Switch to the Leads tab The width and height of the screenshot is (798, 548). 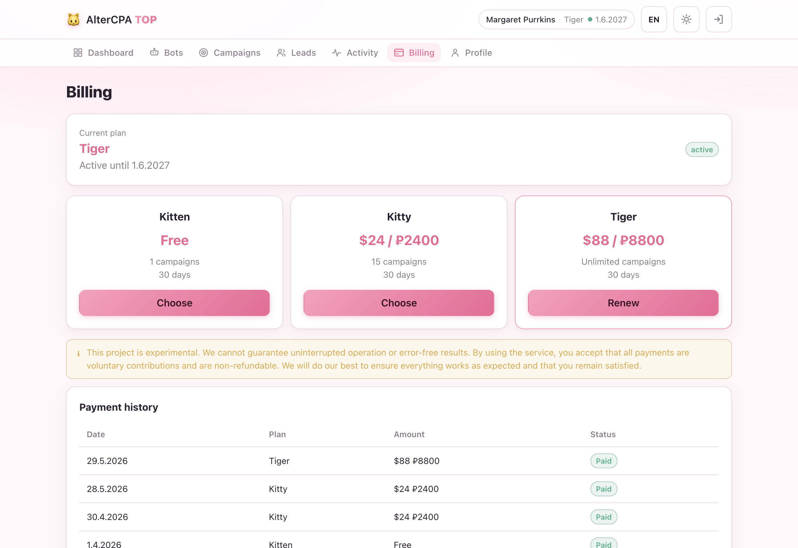pos(296,53)
